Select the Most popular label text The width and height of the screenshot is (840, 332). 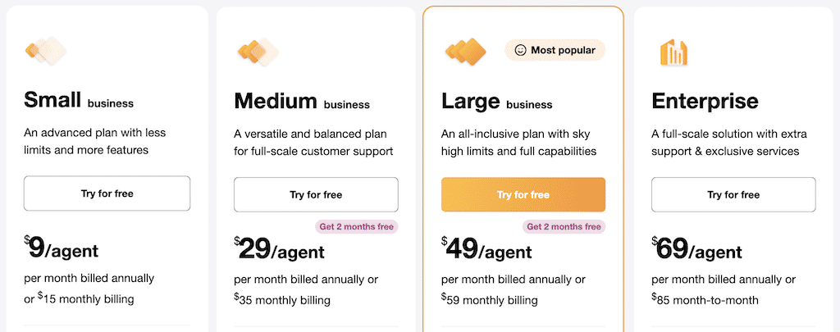pos(564,50)
